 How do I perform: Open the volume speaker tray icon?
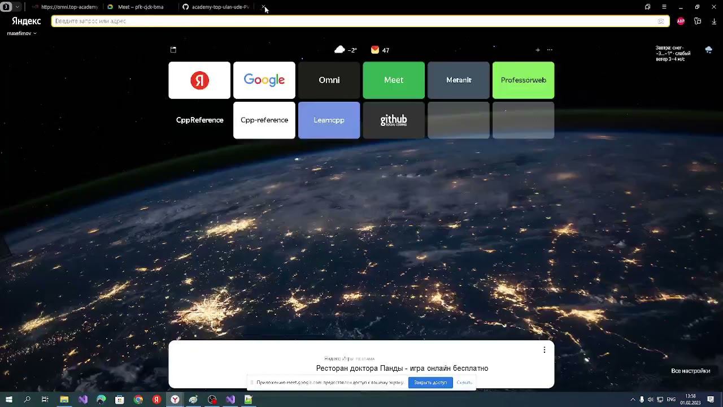click(650, 400)
